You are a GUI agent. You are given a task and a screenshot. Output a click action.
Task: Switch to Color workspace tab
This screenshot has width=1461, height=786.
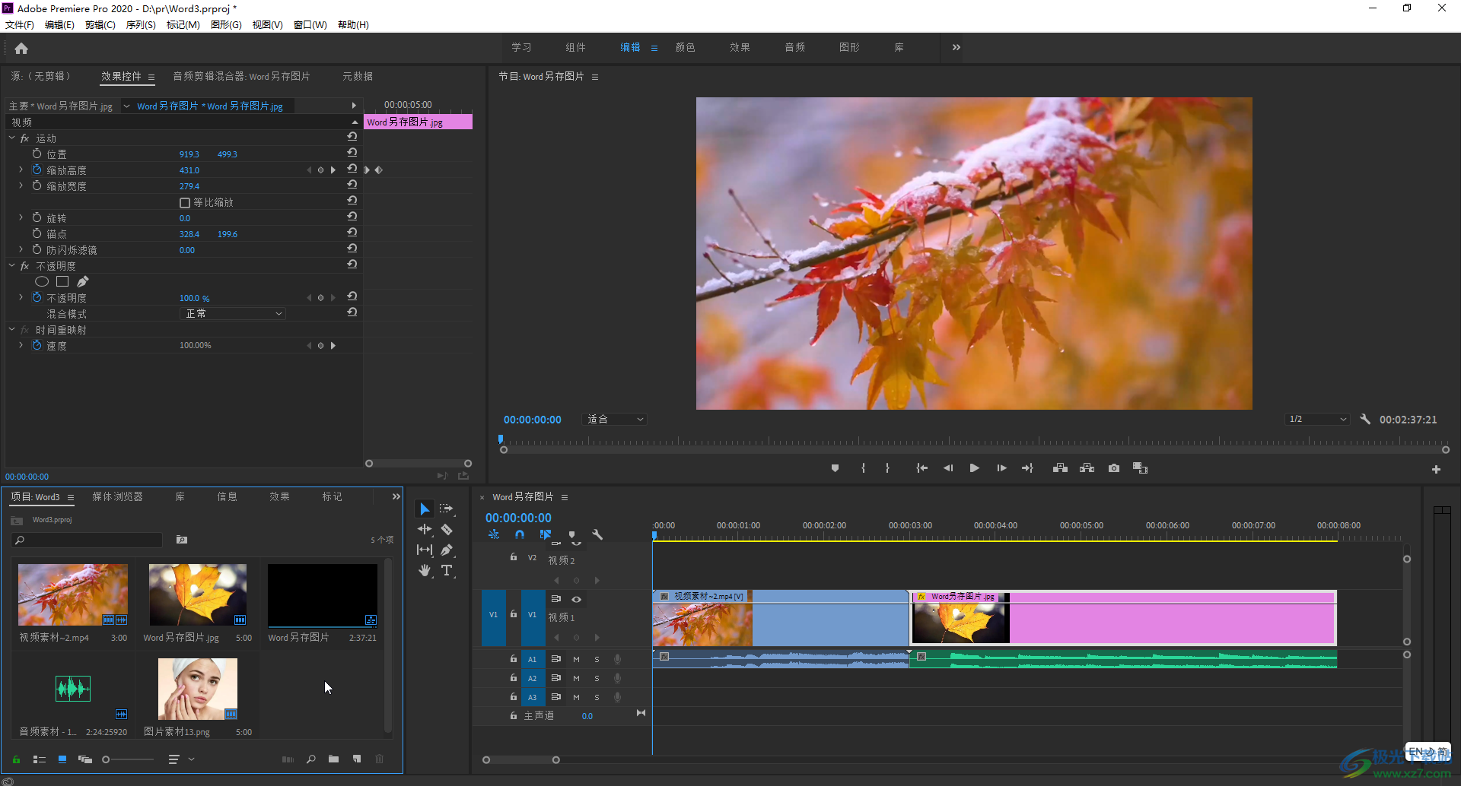685,47
